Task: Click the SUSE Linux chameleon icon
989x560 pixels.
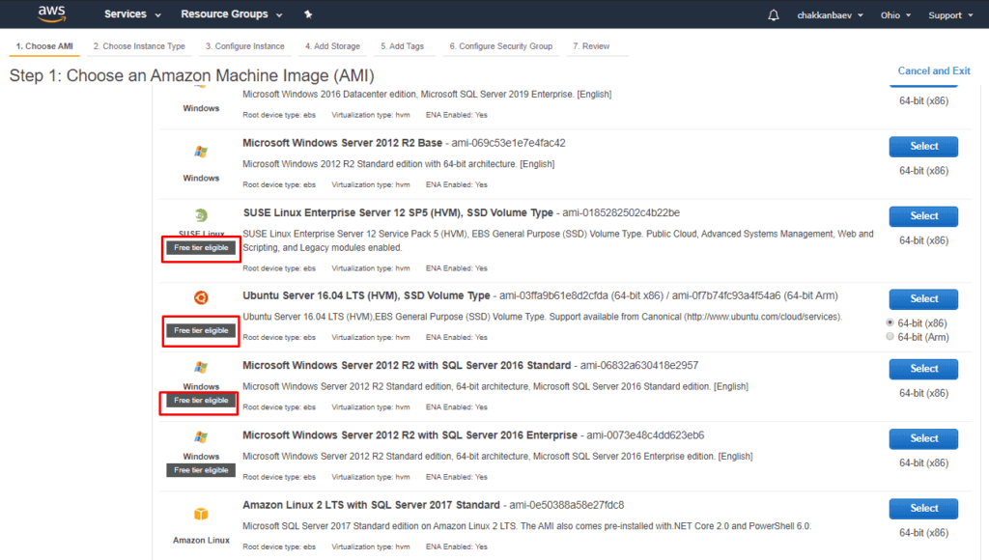Action: (x=201, y=215)
